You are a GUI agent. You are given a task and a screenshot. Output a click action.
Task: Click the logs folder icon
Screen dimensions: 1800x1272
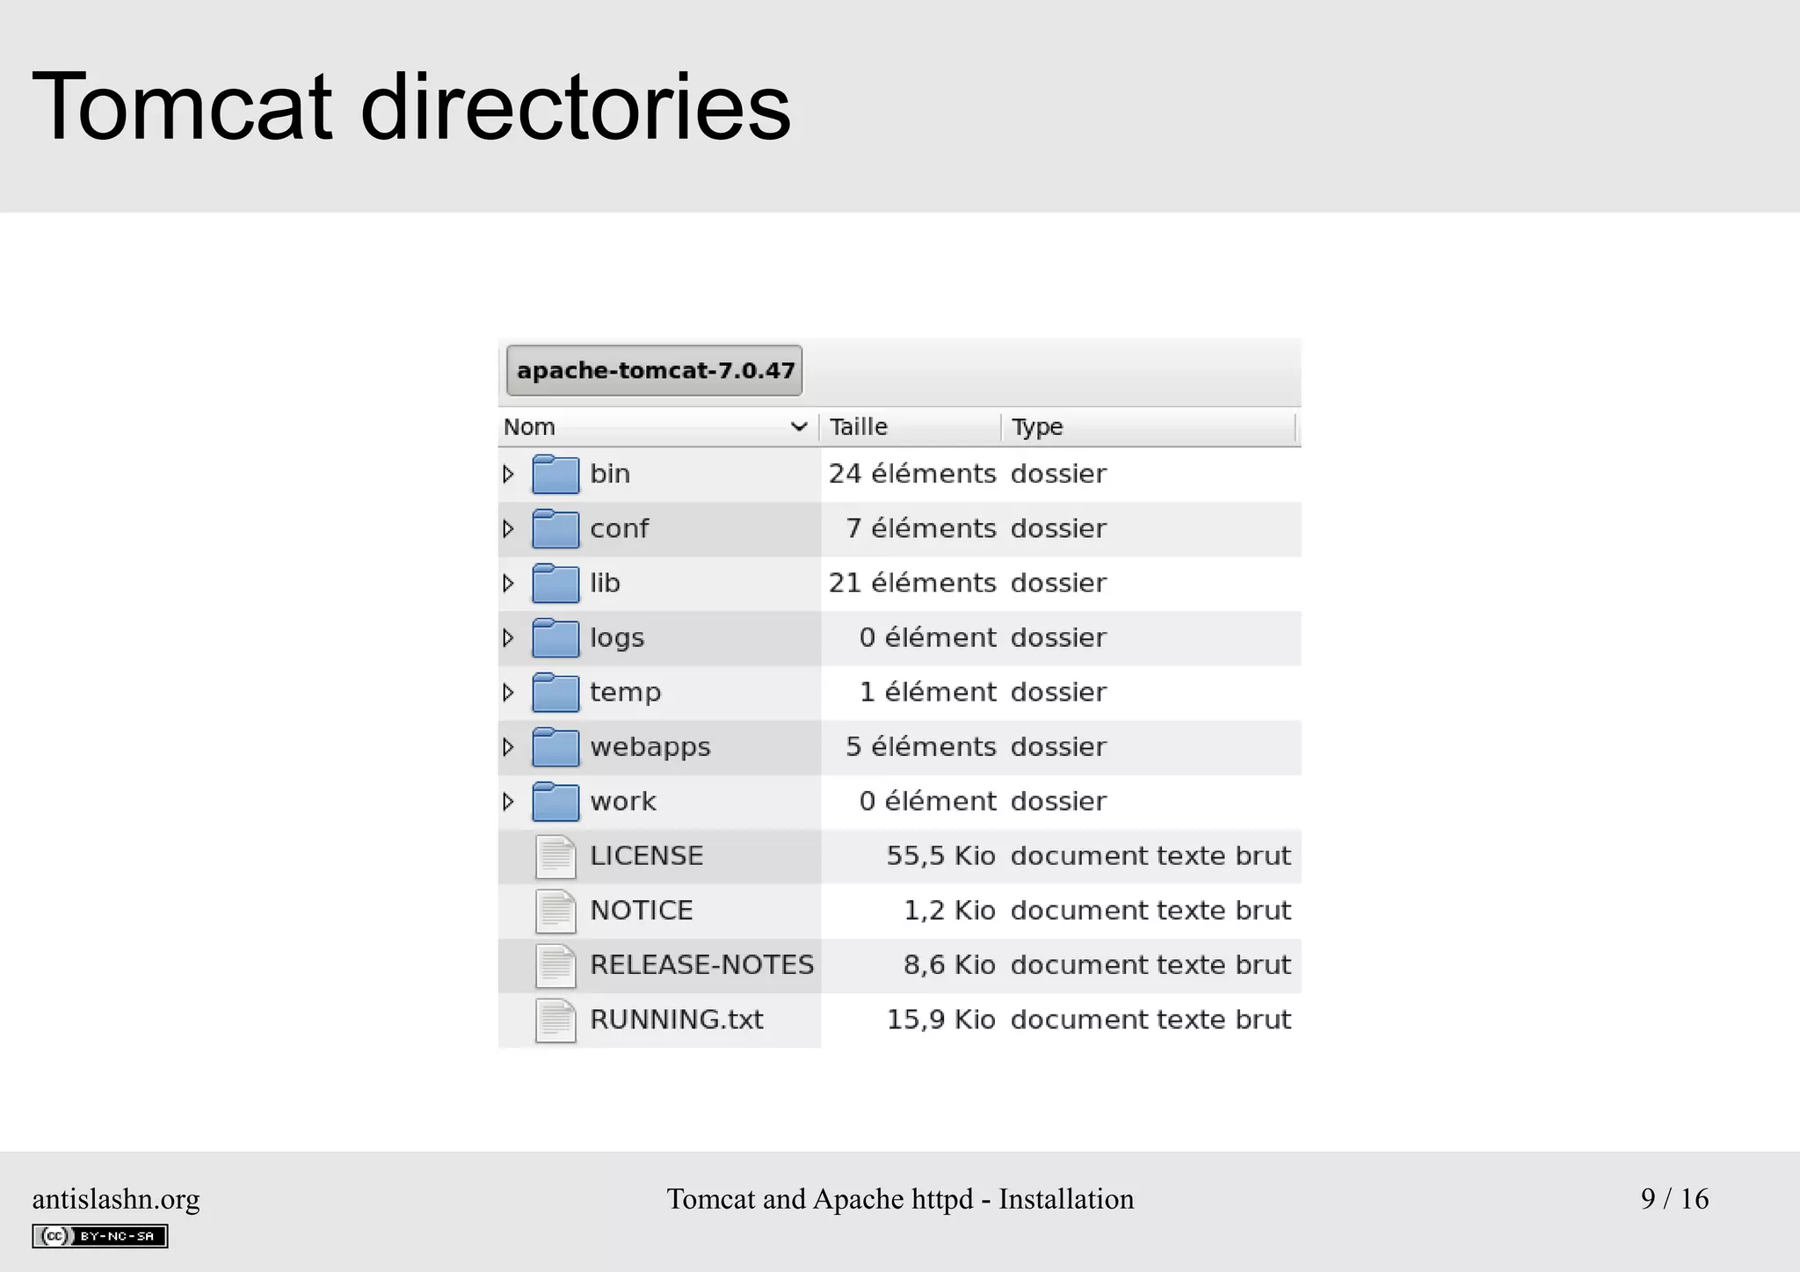555,638
